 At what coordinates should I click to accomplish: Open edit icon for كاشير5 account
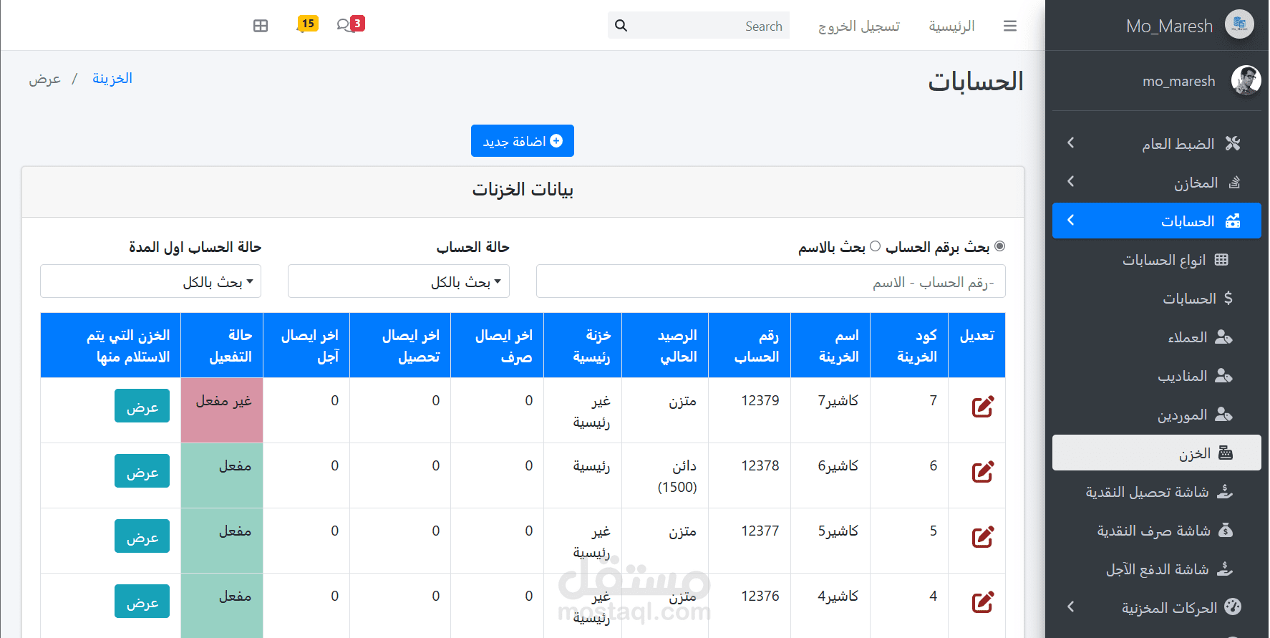tap(983, 537)
